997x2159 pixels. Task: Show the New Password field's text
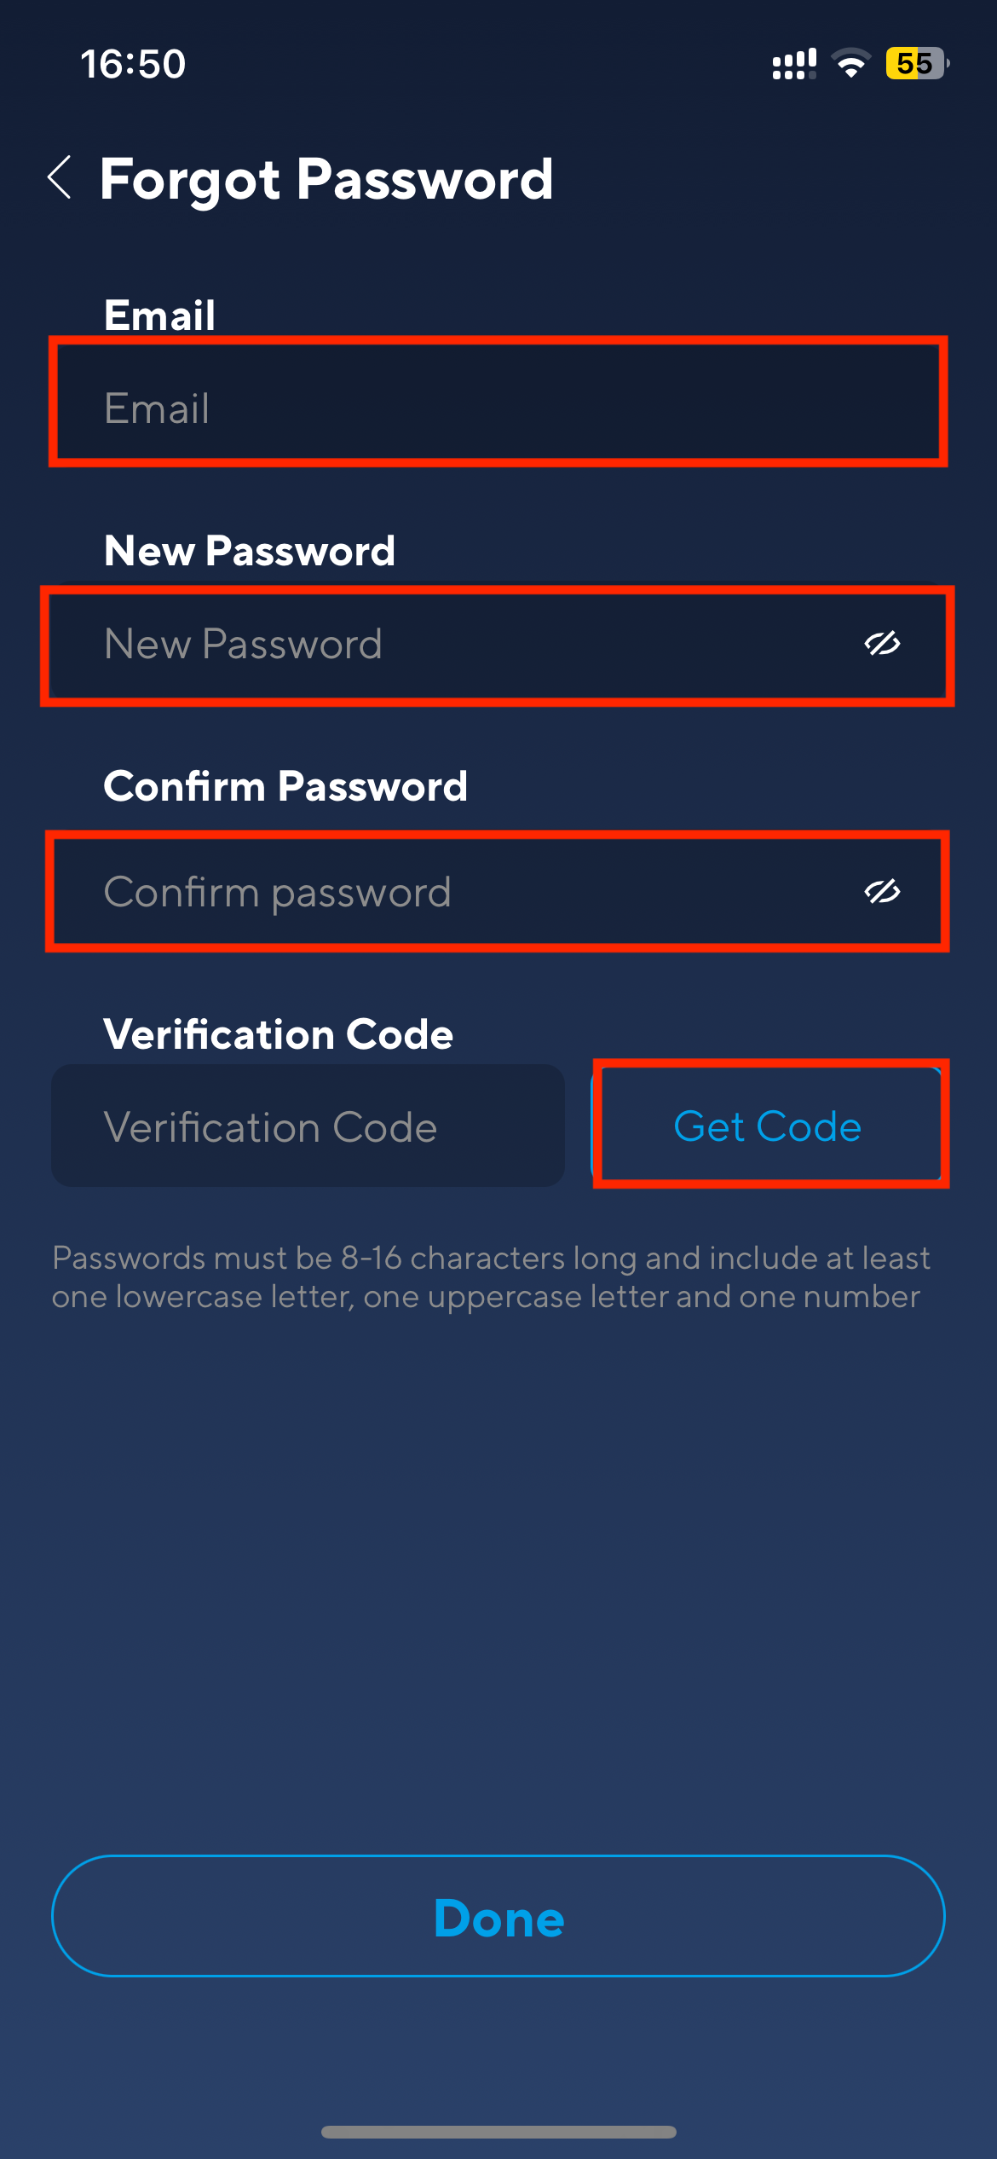point(882,644)
